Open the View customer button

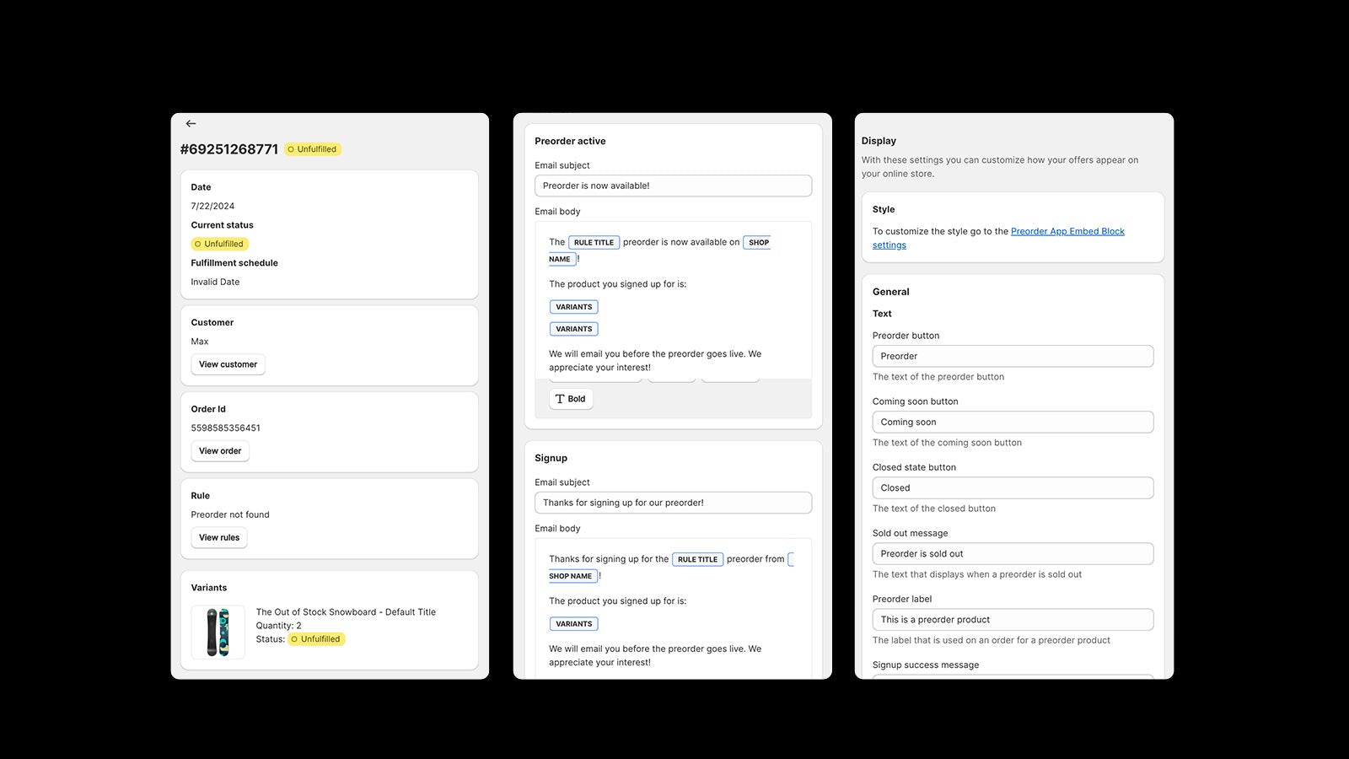228,364
